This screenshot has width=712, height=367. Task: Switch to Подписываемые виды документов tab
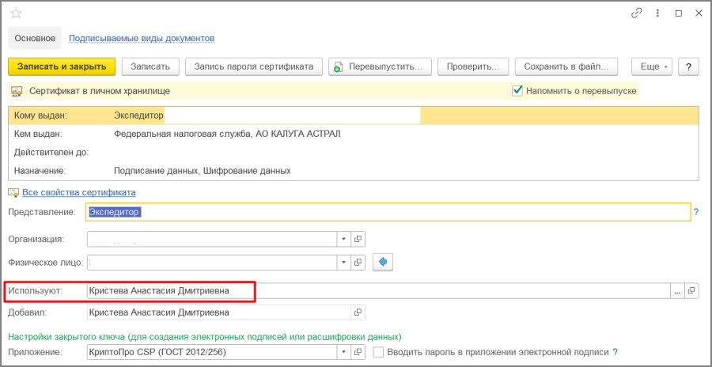point(142,38)
